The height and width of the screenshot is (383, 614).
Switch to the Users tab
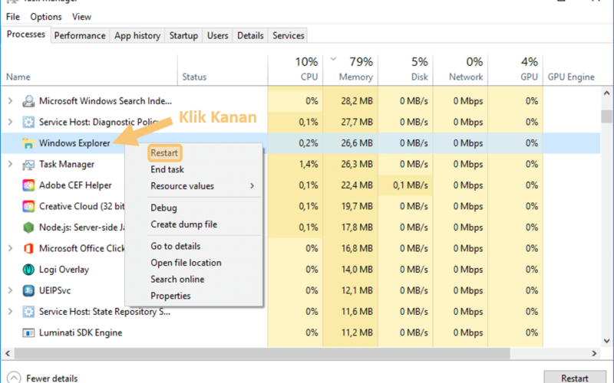[217, 35]
